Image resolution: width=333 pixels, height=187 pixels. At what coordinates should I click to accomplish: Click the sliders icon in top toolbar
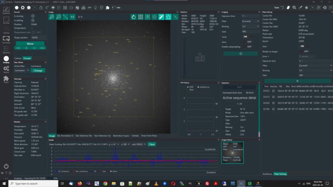click(x=65, y=7)
